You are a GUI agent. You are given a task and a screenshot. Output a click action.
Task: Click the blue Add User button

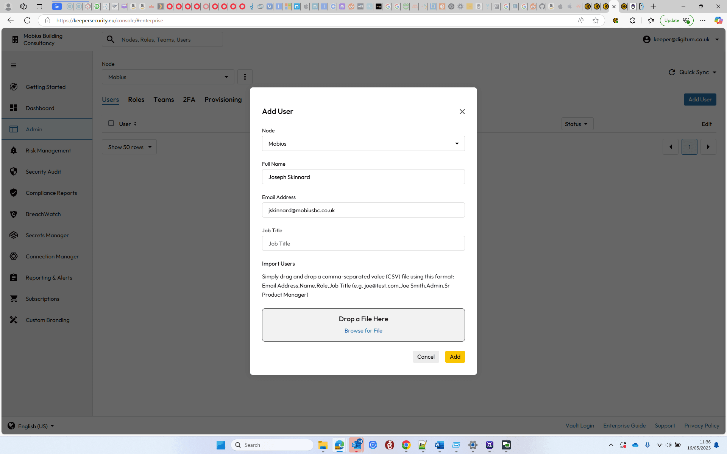coord(700,100)
